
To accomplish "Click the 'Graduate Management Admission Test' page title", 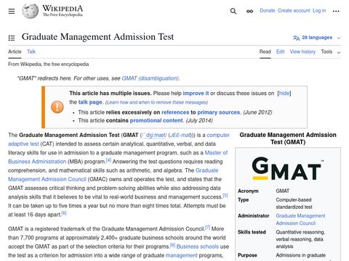I will [97, 37].
